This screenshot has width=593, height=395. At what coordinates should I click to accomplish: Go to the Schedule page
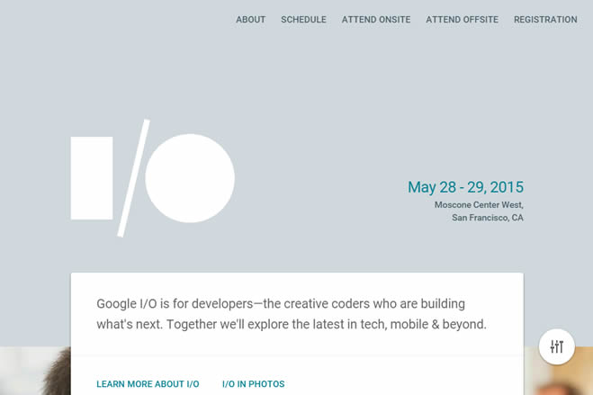click(303, 20)
